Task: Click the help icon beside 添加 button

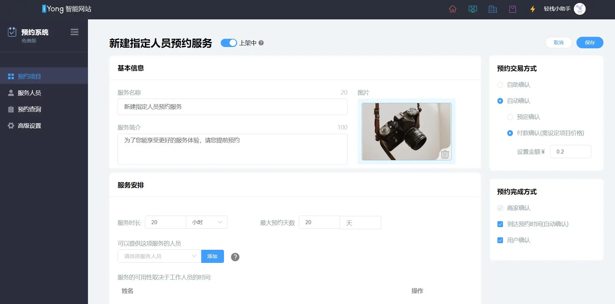Action: (235, 257)
